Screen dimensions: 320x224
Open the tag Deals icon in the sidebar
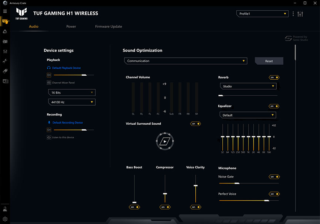[x=5, y=71]
